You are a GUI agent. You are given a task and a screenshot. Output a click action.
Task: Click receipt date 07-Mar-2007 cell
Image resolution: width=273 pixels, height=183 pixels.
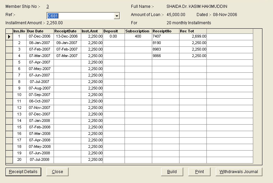[x=67, y=56]
